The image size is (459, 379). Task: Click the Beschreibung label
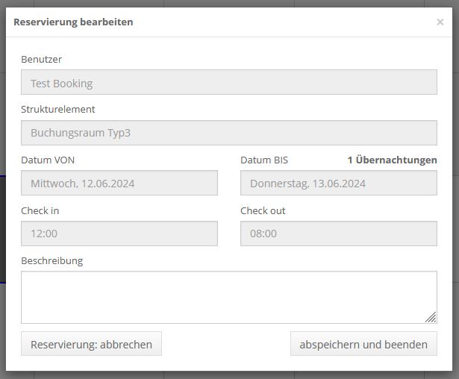[52, 260]
